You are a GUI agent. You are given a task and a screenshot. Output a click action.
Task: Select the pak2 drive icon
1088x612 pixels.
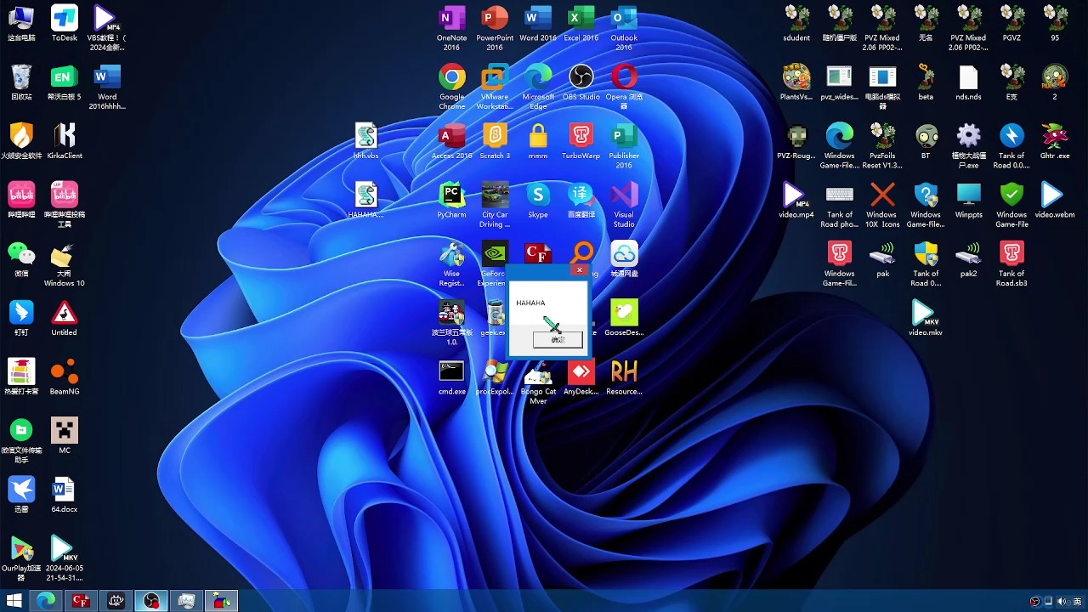pyautogui.click(x=968, y=258)
